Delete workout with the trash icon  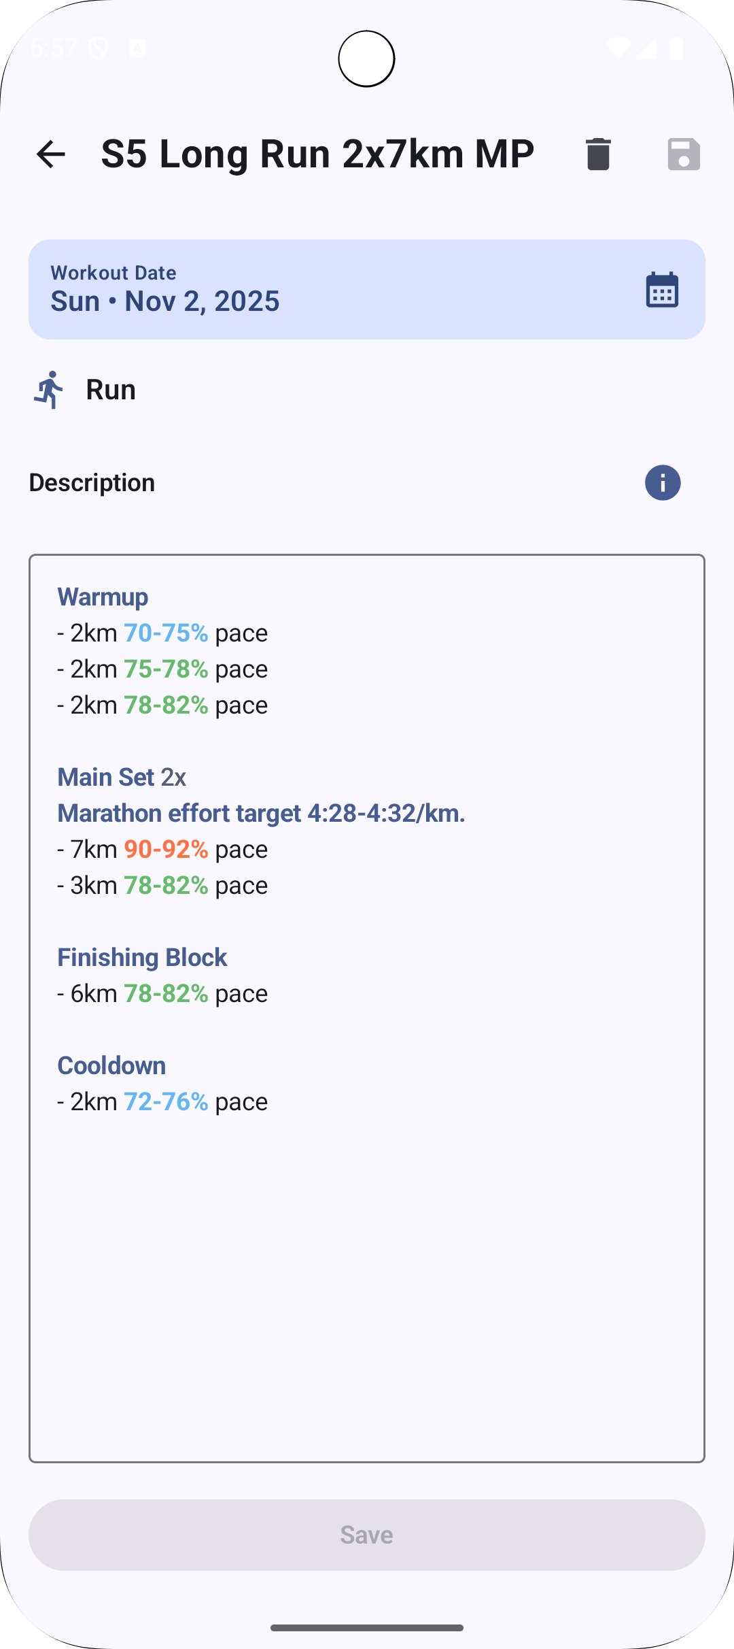point(598,154)
